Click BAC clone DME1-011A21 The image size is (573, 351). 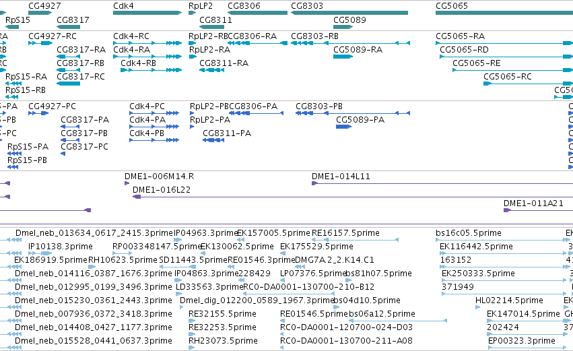pyautogui.click(x=533, y=203)
